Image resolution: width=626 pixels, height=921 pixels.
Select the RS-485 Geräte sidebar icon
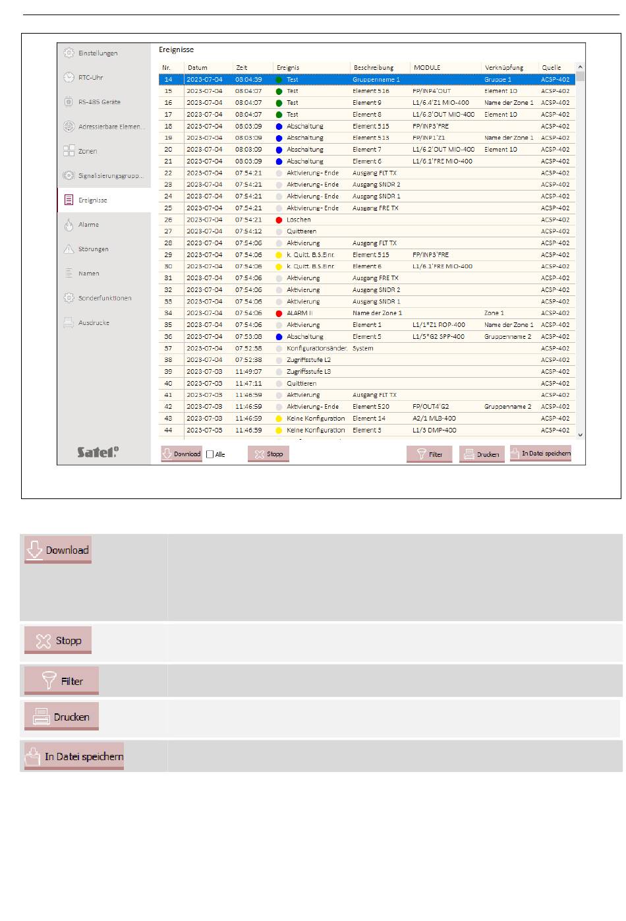(x=69, y=102)
